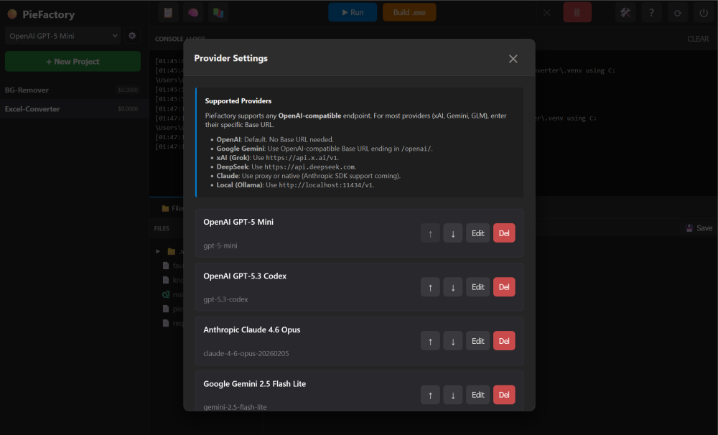Move OpenAI GPT-5 Mini down the list

453,233
